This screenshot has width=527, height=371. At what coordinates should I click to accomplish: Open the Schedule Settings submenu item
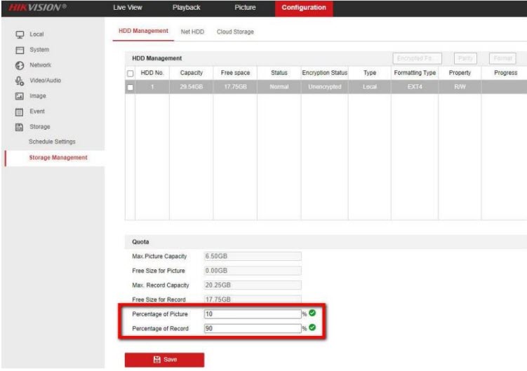point(52,142)
